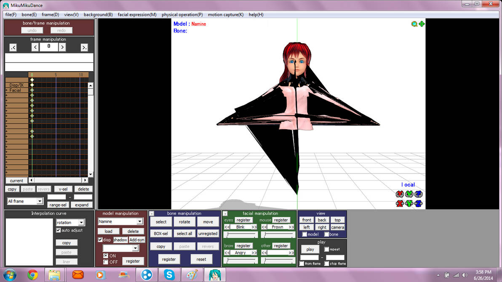Toggle the auto adjust checkbox
This screenshot has width=502, height=282.
point(59,230)
